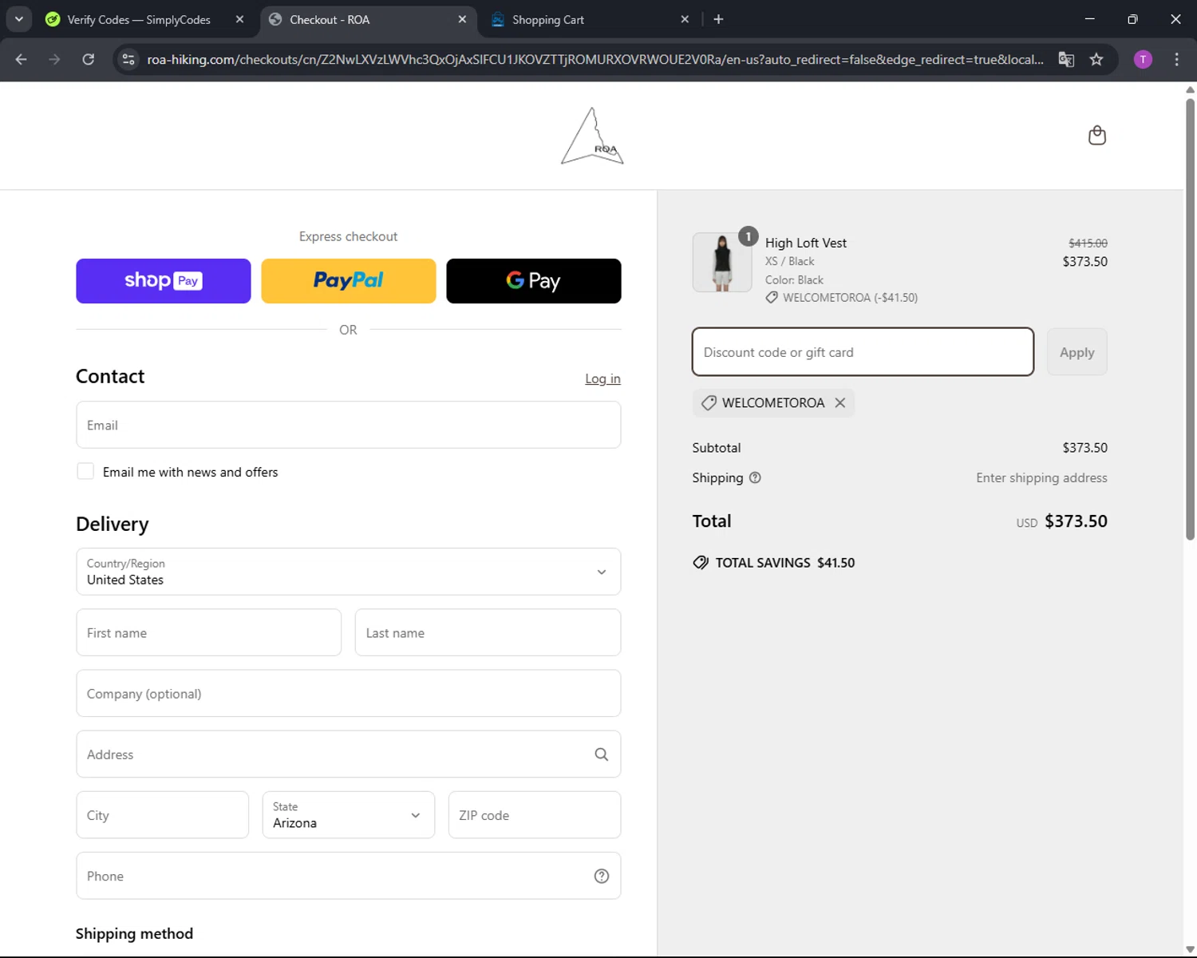Focus the Email input field
This screenshot has width=1197, height=958.
coord(349,425)
